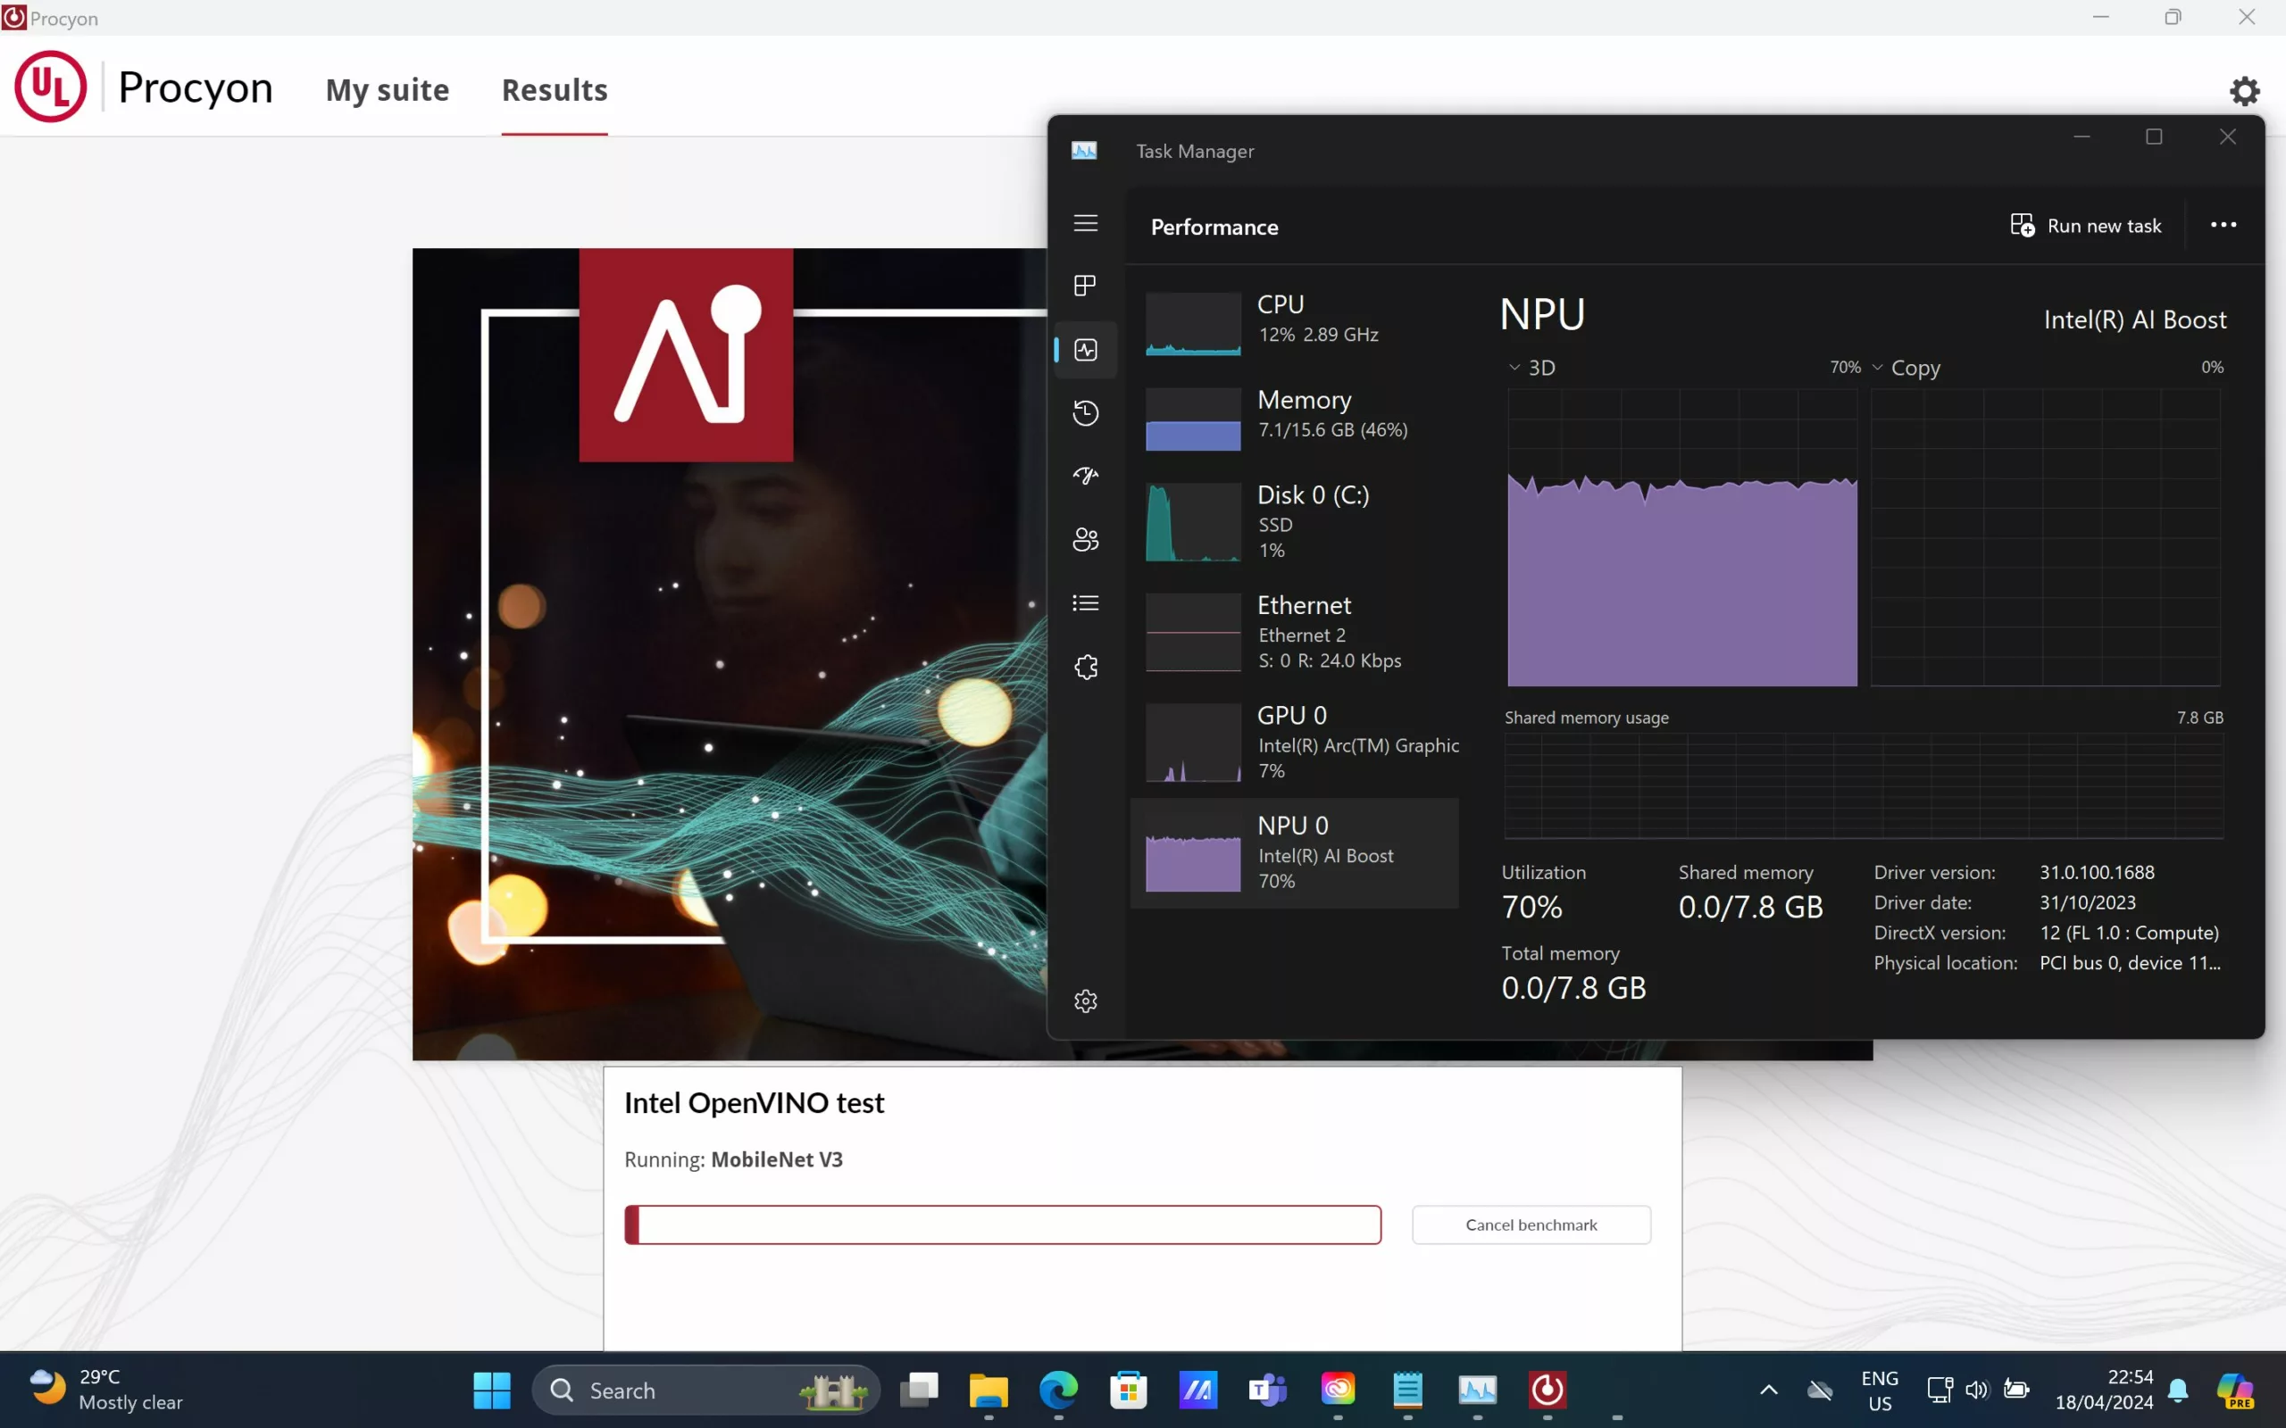Image resolution: width=2286 pixels, height=1428 pixels.
Task: Switch to Results tab in Procyon
Action: point(555,90)
